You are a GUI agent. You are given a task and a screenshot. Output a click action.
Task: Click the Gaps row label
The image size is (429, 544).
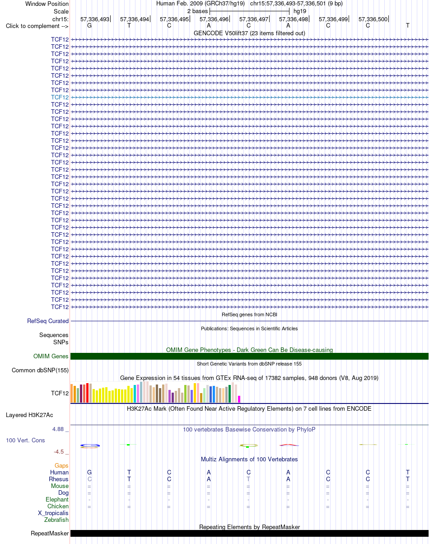click(x=61, y=465)
